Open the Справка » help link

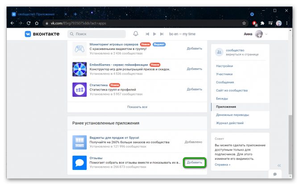(x=223, y=164)
